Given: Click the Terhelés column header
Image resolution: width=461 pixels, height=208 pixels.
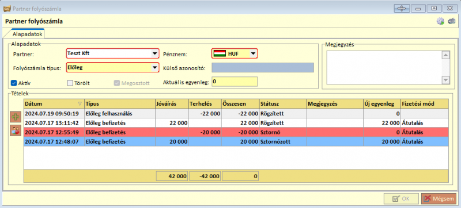Looking at the screenshot, I should pos(205,103).
